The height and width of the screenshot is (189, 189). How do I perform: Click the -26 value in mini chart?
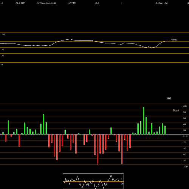point(122,184)
